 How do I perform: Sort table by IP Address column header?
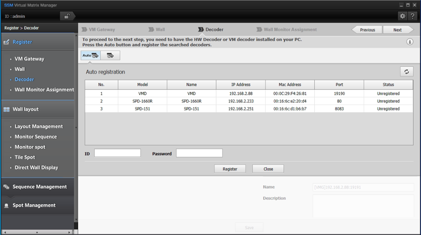(x=241, y=84)
